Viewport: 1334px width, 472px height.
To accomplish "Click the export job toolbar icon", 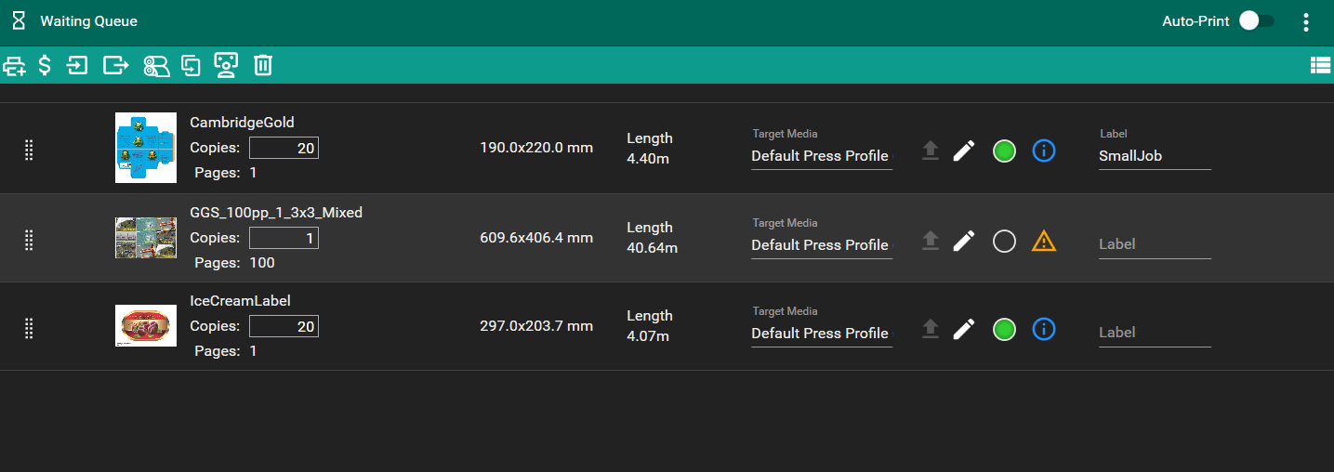I will (x=115, y=65).
